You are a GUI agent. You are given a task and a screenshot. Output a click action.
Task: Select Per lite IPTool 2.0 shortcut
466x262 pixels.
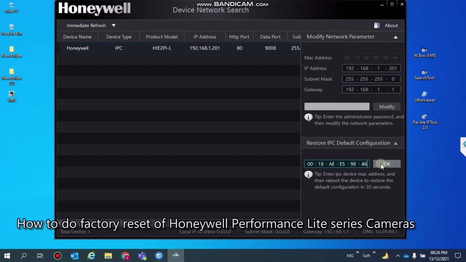pyautogui.click(x=424, y=122)
